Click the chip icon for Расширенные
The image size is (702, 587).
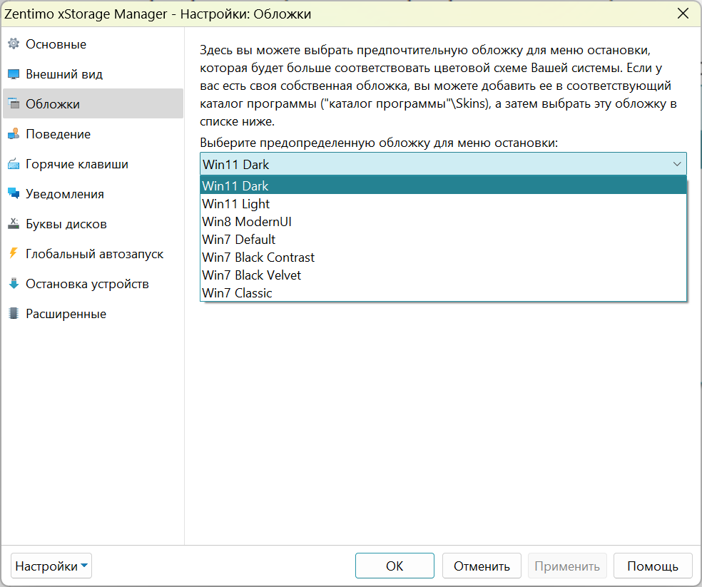[x=14, y=314]
